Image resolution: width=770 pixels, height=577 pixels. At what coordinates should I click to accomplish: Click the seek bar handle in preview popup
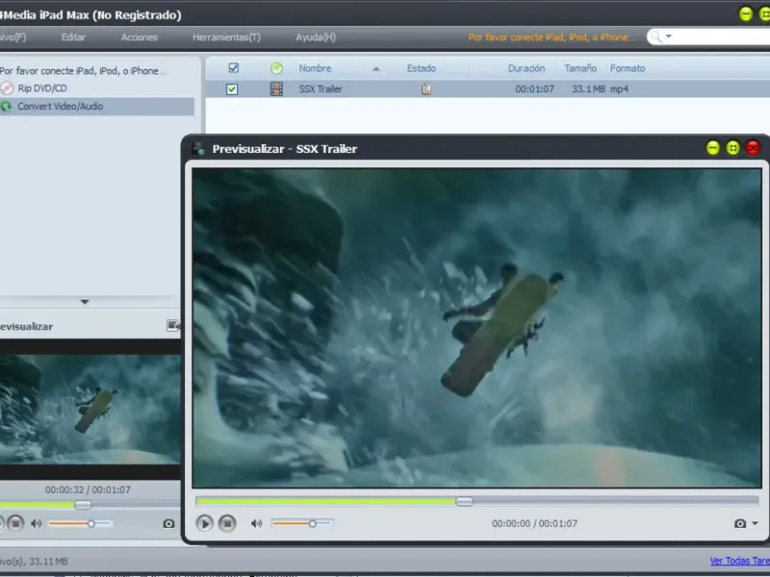pyautogui.click(x=464, y=501)
